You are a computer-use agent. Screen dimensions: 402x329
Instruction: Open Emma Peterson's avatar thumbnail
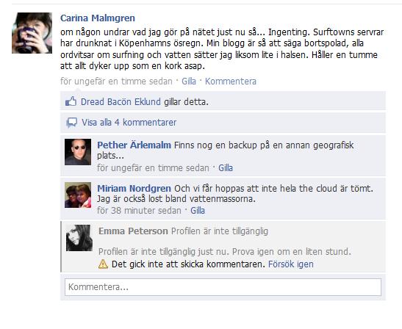coord(79,238)
